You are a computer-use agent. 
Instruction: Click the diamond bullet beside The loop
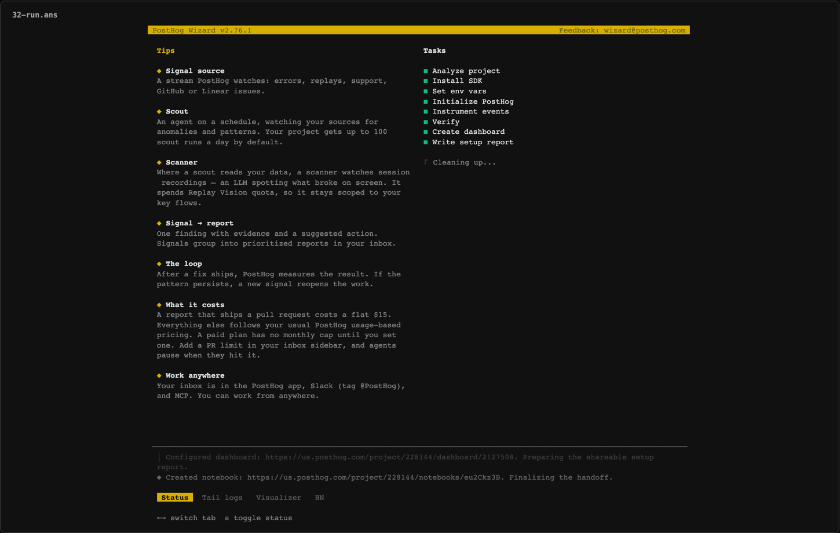point(159,264)
